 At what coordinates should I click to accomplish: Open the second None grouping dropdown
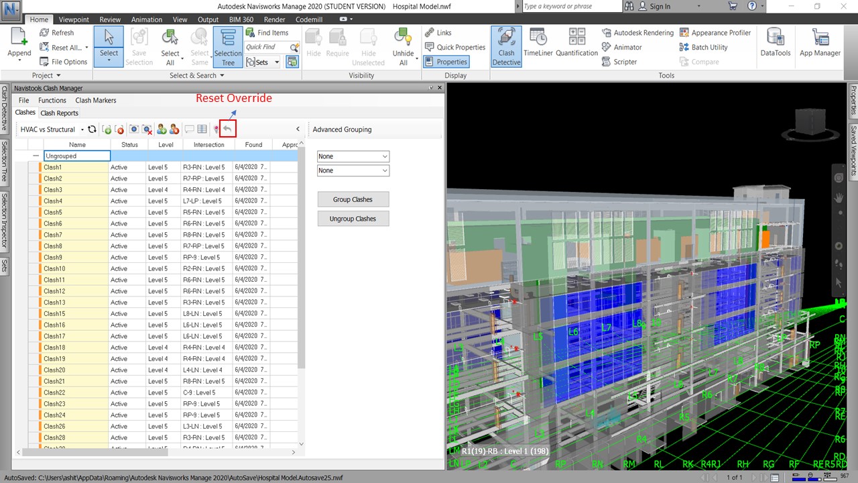[353, 170]
